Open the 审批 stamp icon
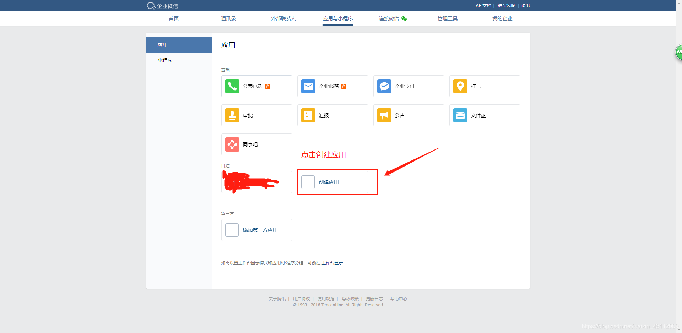This screenshot has width=682, height=333. [x=232, y=115]
